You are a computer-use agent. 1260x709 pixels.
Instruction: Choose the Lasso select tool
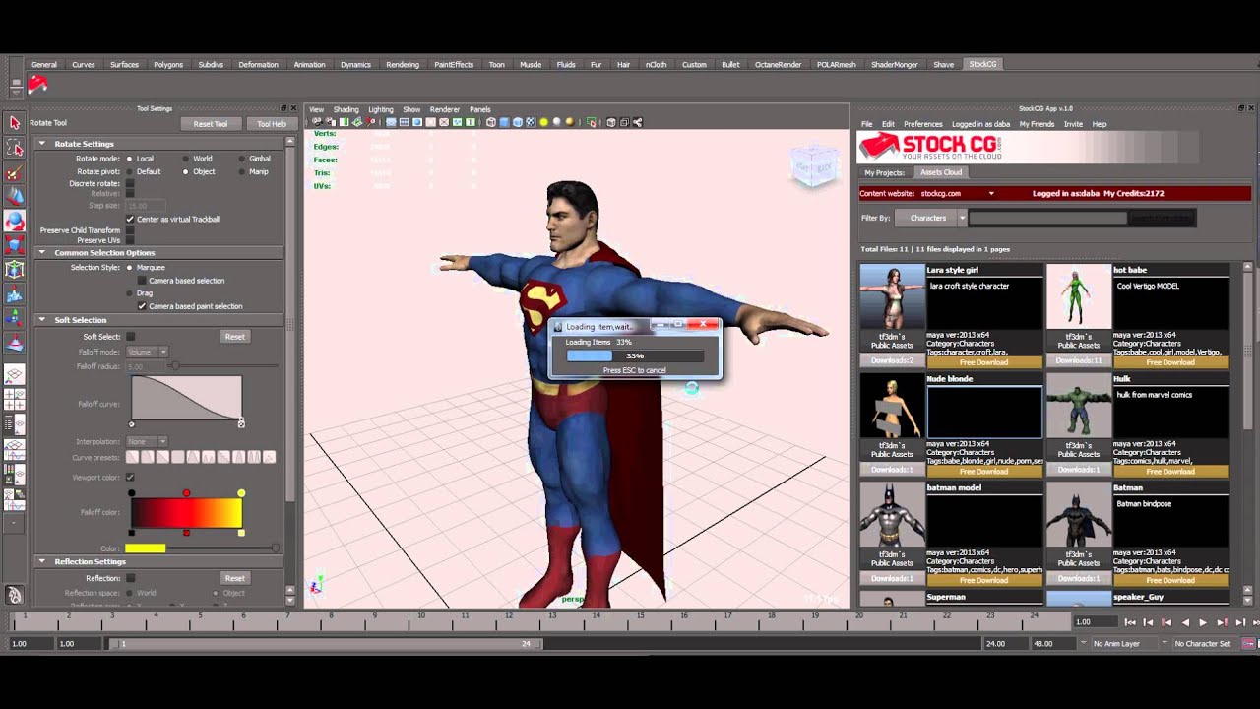15,148
